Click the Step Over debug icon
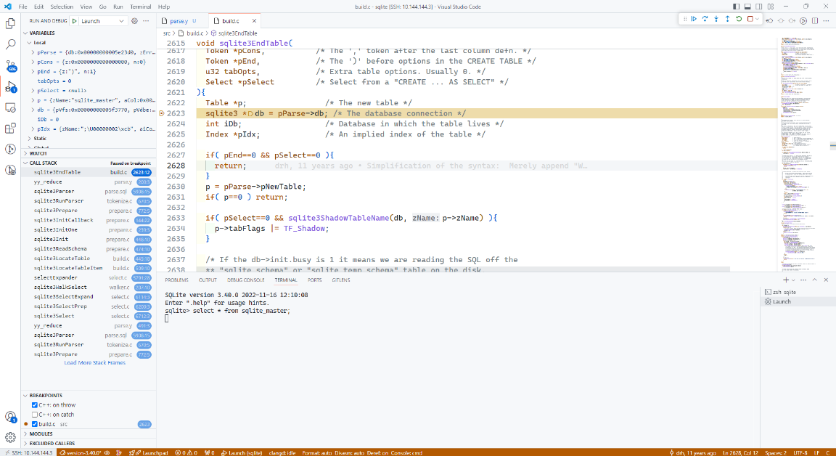Viewport: 836px width, 456px height. (x=705, y=19)
